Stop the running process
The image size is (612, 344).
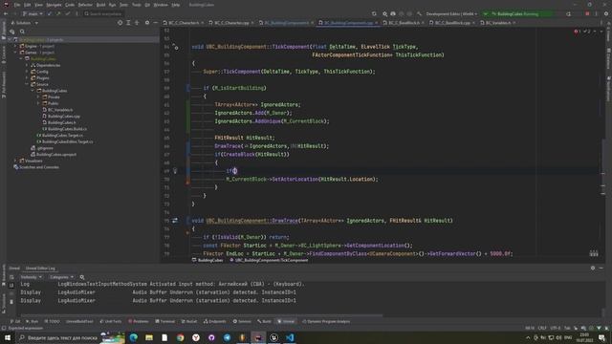click(587, 13)
